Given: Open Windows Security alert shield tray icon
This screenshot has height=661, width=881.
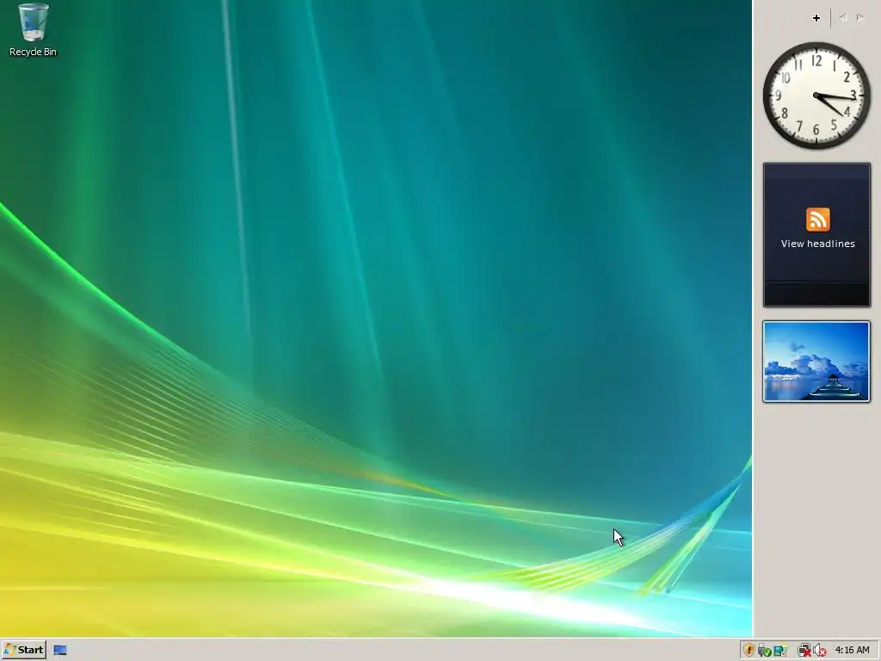Looking at the screenshot, I should 749,651.
